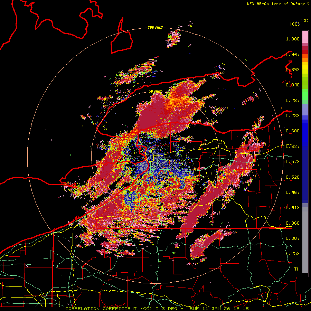The image size is (311, 311).
Task: Click the 0.893 scale value
Action: [293, 69]
